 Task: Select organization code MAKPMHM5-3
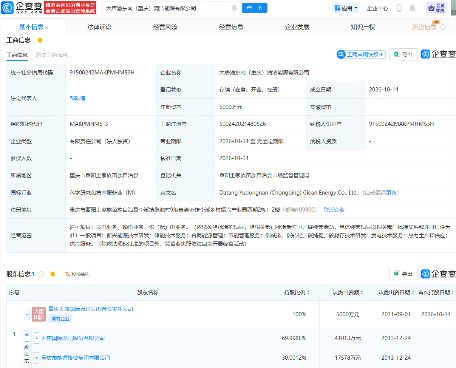[89, 124]
